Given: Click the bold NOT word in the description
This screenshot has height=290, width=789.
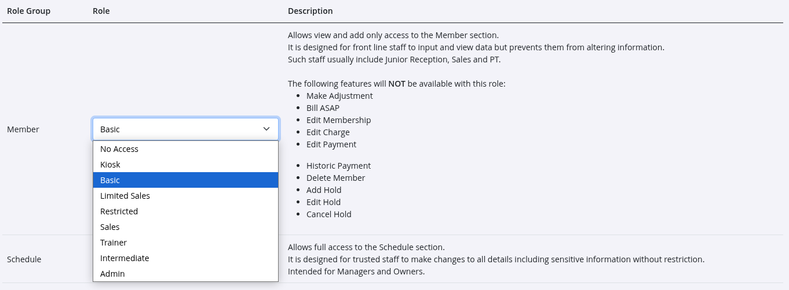Looking at the screenshot, I should coord(397,84).
